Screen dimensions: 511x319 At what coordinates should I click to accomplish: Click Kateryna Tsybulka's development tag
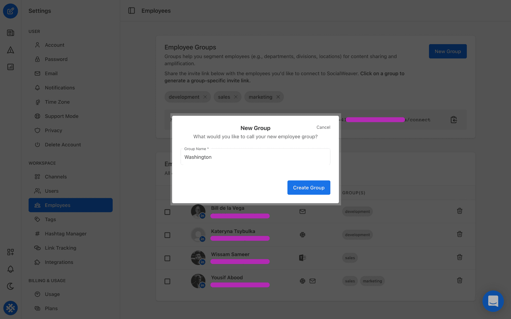click(x=357, y=235)
